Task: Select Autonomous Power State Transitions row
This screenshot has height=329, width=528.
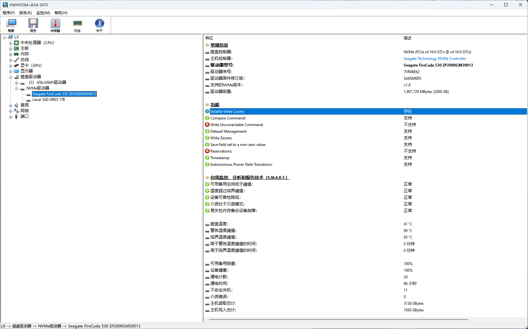Action: point(366,164)
